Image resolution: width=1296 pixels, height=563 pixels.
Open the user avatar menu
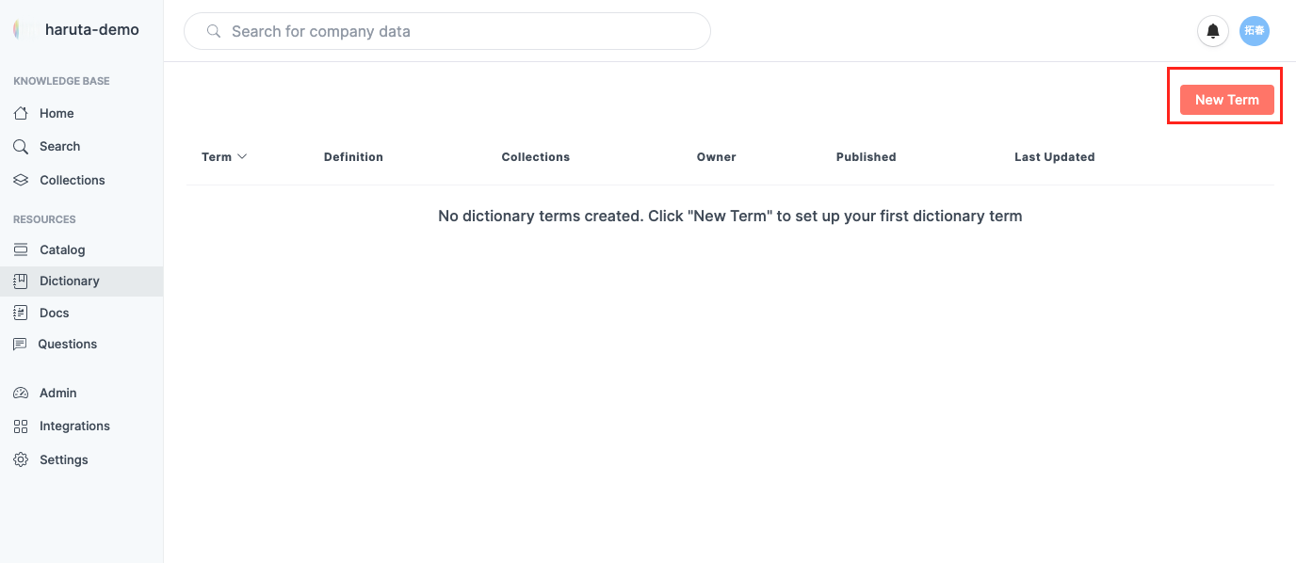[x=1255, y=31]
